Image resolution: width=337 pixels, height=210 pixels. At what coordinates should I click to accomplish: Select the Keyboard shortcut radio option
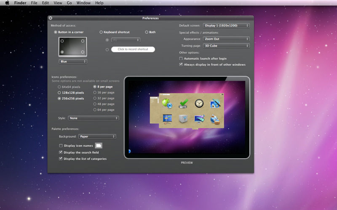point(101,32)
